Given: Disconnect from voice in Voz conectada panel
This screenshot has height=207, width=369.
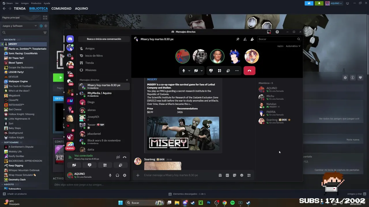Looking at the screenshot, I should pos(125,157).
